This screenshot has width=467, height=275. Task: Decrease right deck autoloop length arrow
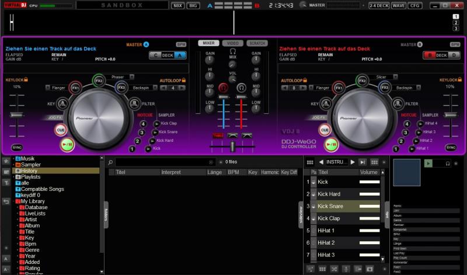(285, 88)
